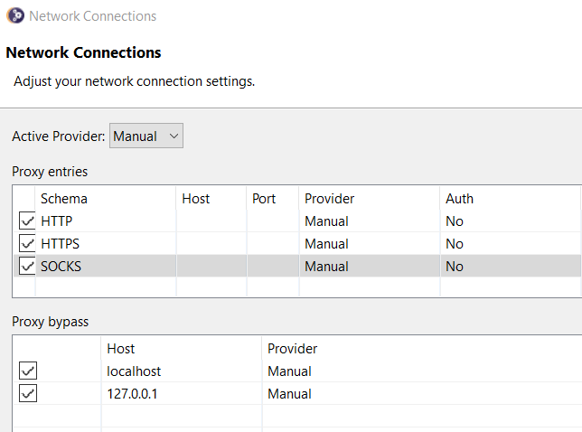Uncheck the localhost bypass checkbox
This screenshot has height=432, width=582.
click(28, 371)
